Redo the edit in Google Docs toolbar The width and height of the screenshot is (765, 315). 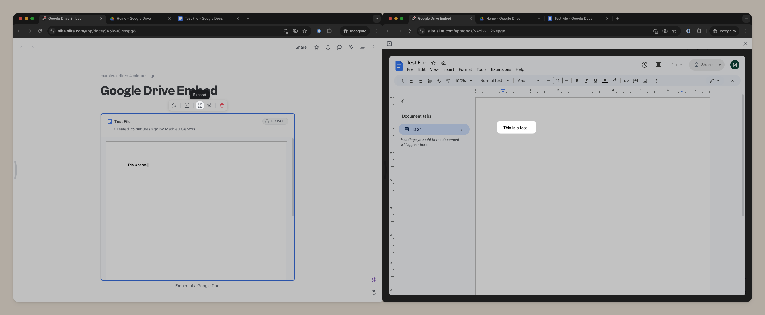pyautogui.click(x=421, y=81)
